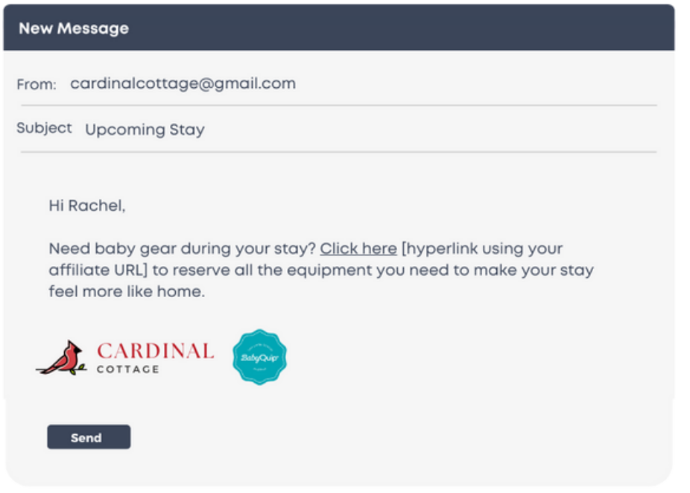Image resolution: width=690 pixels, height=493 pixels.
Task: Click the bracketed 'hyperlink using your' text
Action: click(482, 249)
